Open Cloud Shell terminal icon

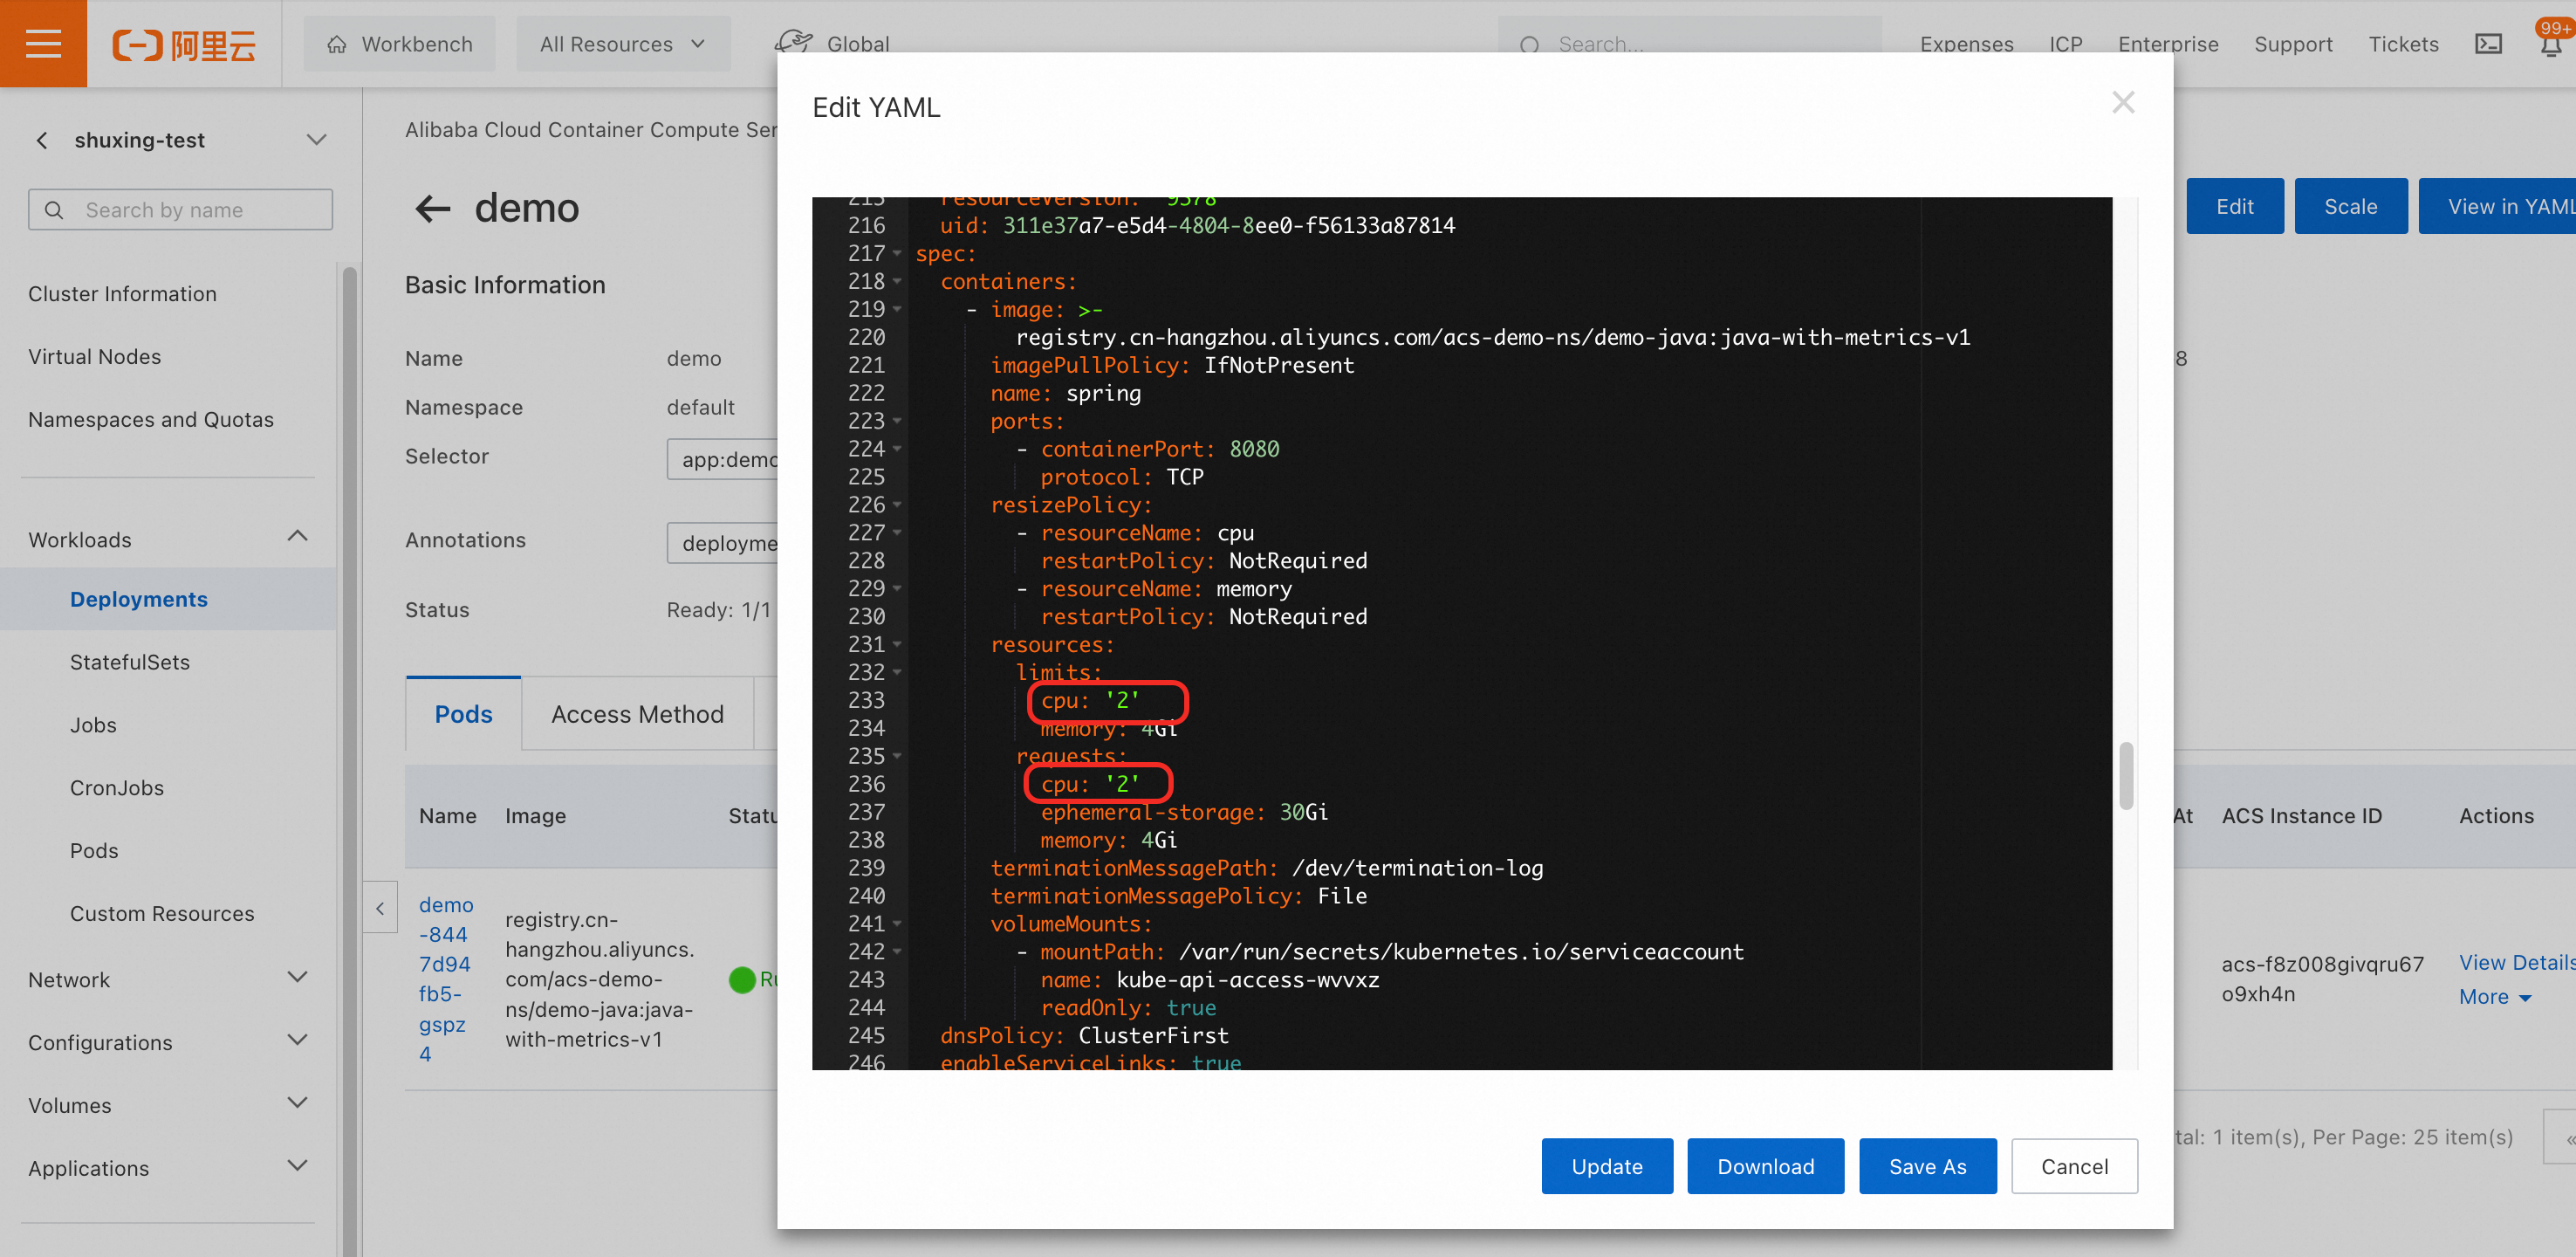(x=2488, y=44)
